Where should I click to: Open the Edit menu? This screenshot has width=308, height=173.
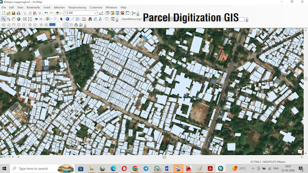click(11, 7)
